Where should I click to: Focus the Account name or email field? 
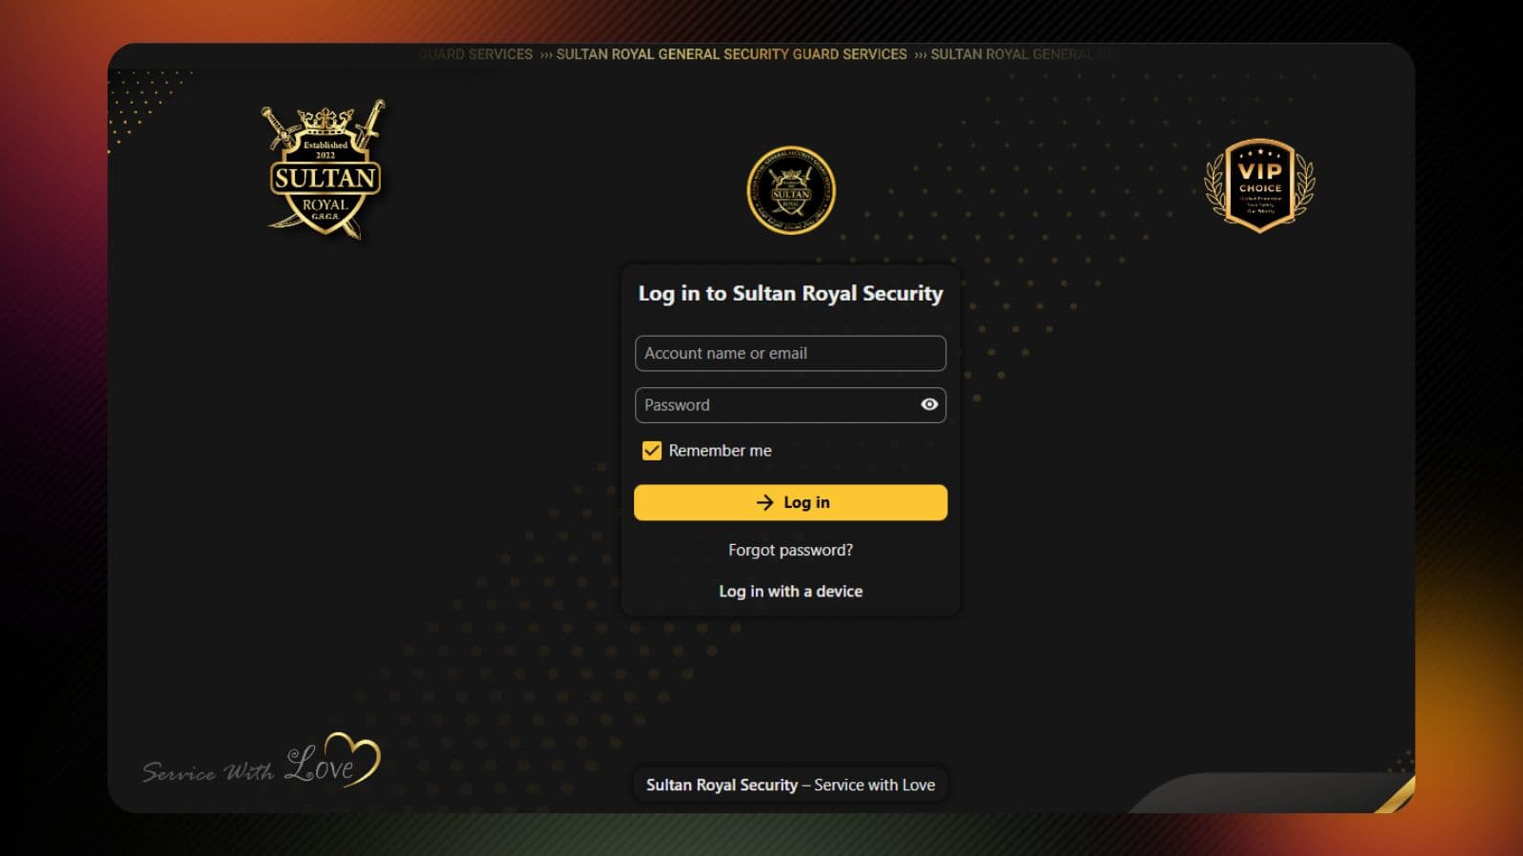pyautogui.click(x=790, y=353)
